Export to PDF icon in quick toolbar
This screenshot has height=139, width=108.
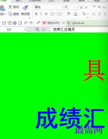(10, 23)
